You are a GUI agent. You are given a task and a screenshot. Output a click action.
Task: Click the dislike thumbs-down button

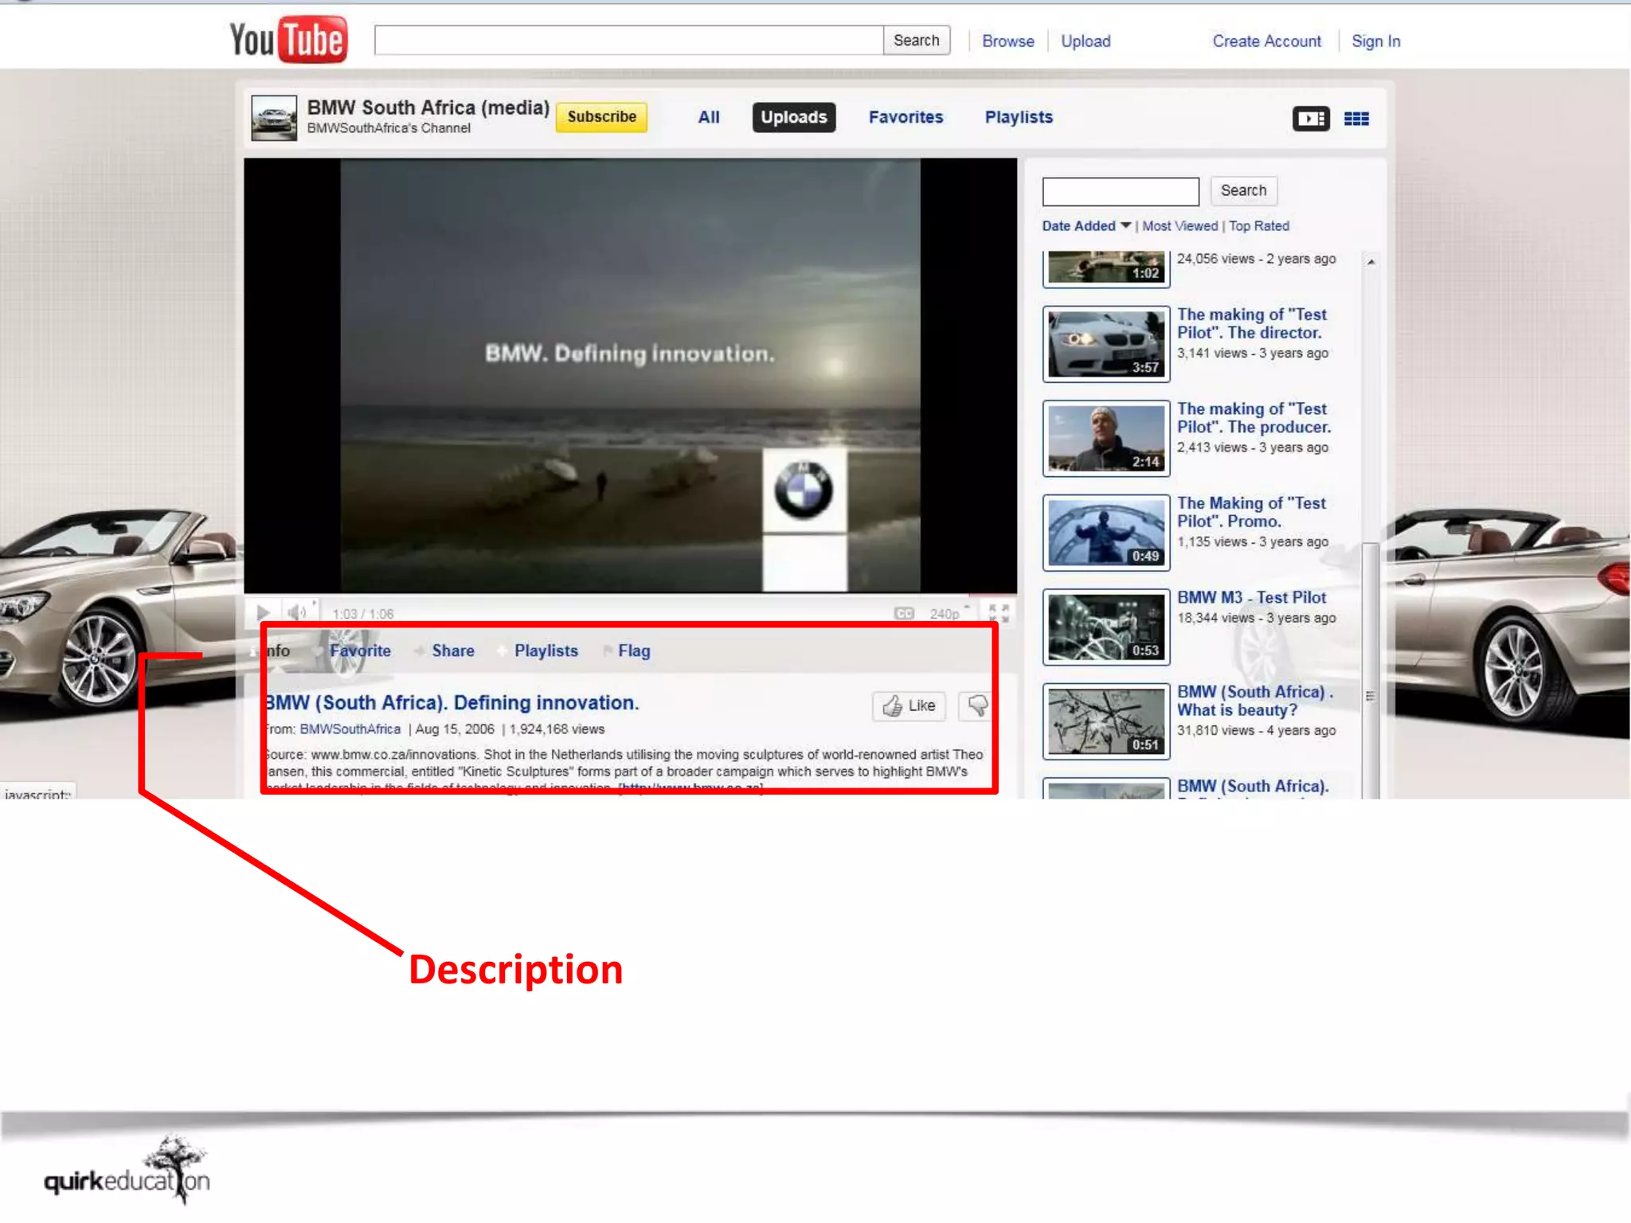[976, 705]
